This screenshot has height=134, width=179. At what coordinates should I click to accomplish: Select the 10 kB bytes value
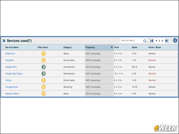point(135,87)
